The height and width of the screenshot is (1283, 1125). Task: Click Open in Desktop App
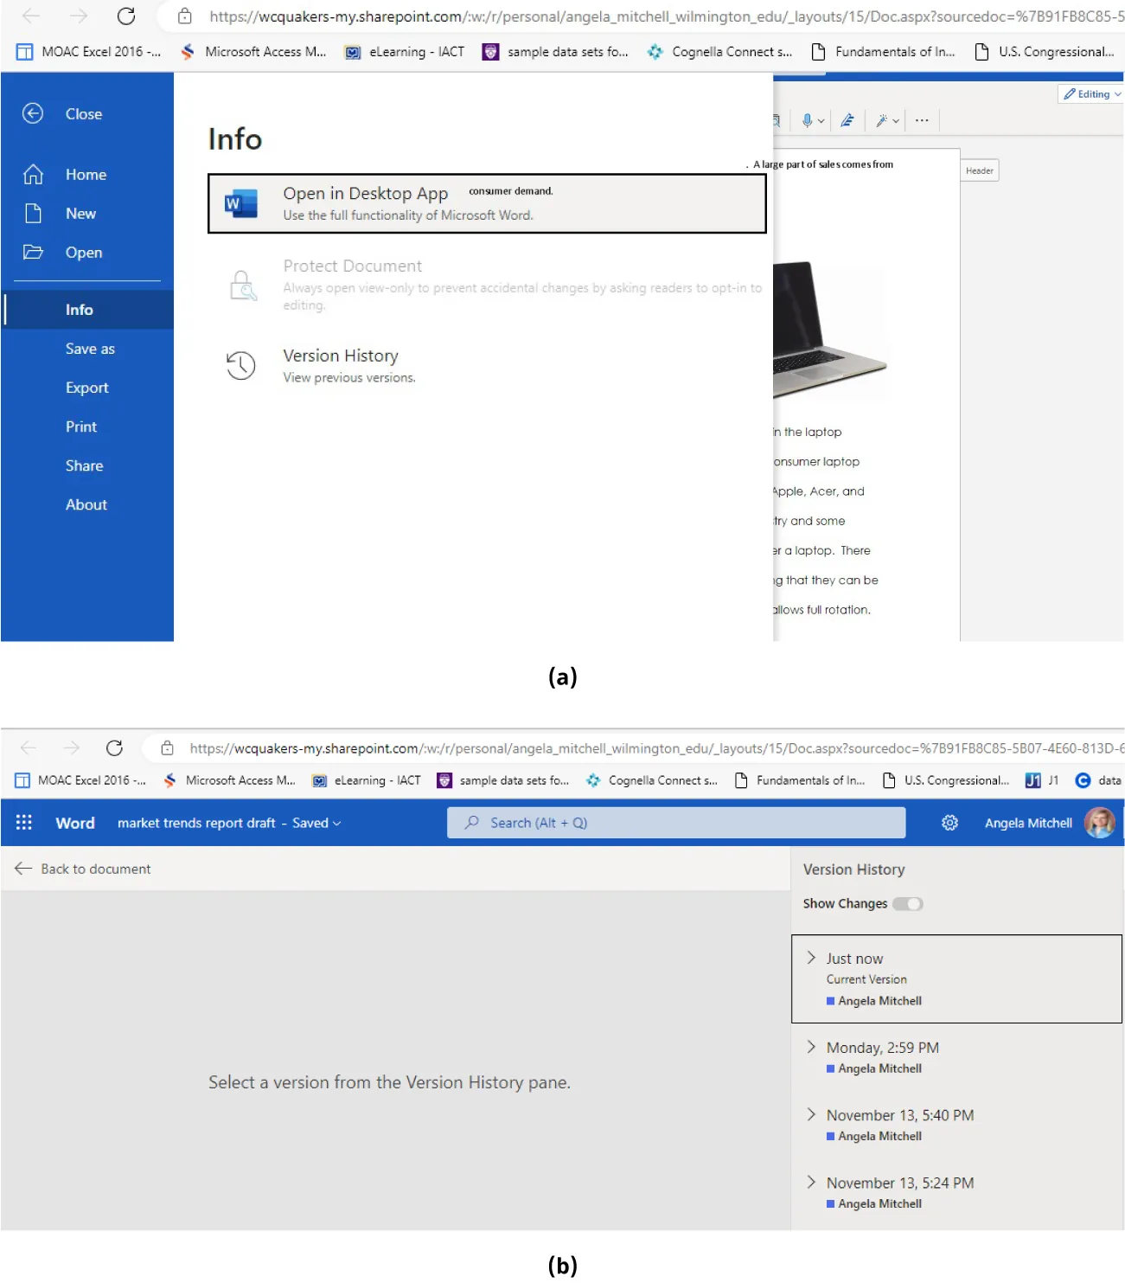pos(365,193)
